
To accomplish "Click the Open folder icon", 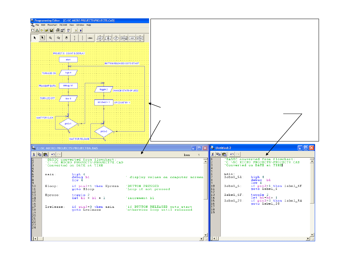I will coord(46,30).
